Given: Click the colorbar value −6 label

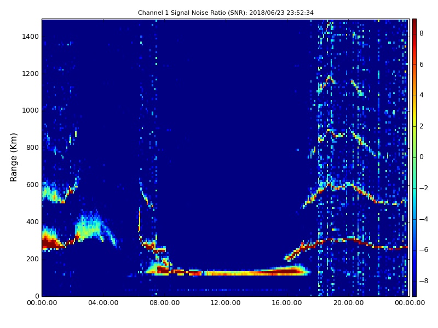Looking at the screenshot, I should [x=423, y=250].
